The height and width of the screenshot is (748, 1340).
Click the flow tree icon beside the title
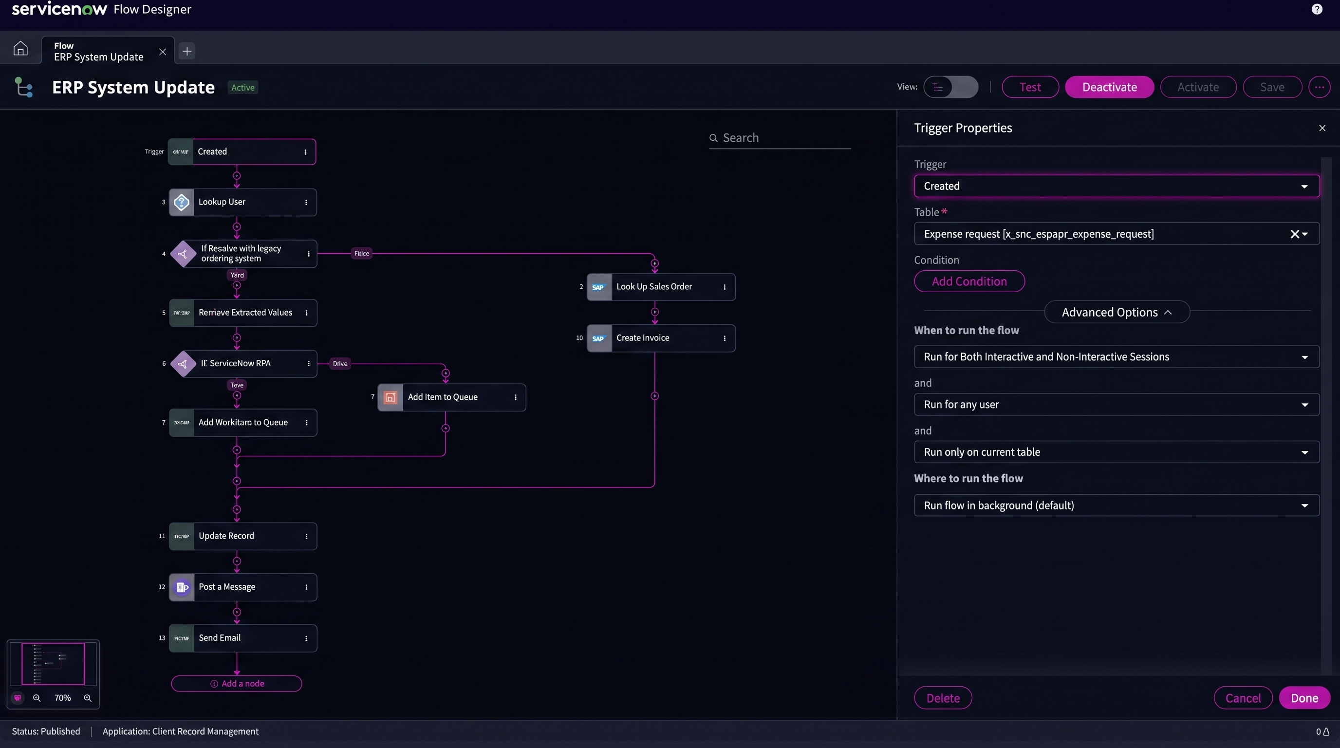pyautogui.click(x=23, y=87)
